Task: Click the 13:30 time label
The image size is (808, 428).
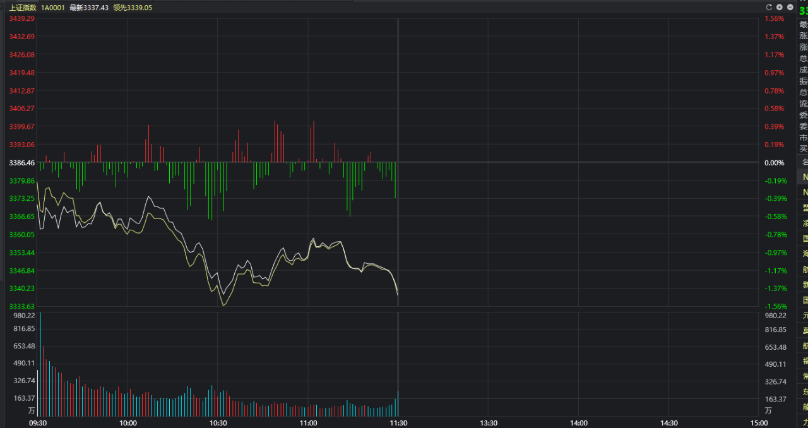Action: pos(489,423)
